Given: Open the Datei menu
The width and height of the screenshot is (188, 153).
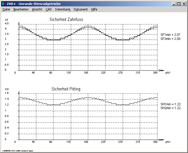Looking at the screenshot, I should [6, 9].
